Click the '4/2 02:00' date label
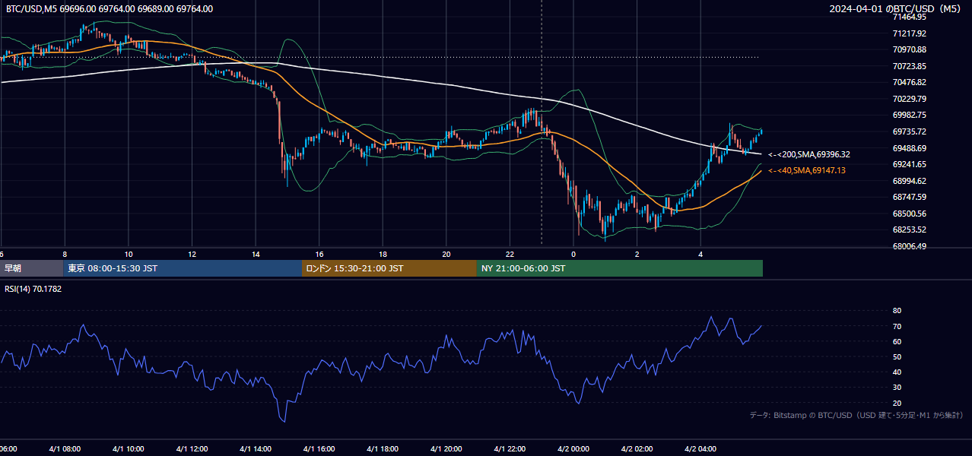This screenshot has height=456, width=972. coord(637,449)
